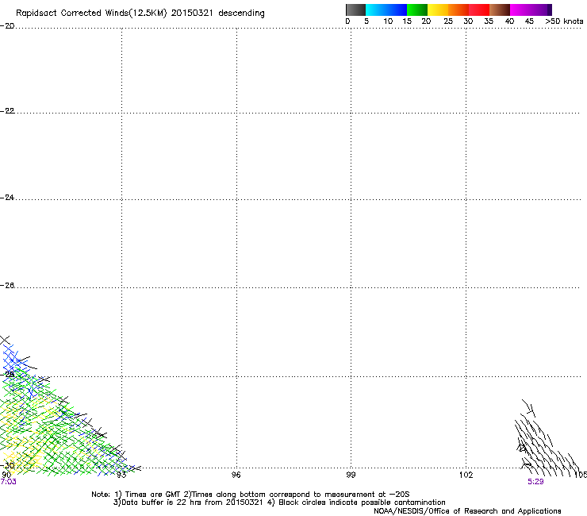Screen dimensions: 587x516
Task: Click the green 15-20 knots color band
Action: click(x=417, y=10)
